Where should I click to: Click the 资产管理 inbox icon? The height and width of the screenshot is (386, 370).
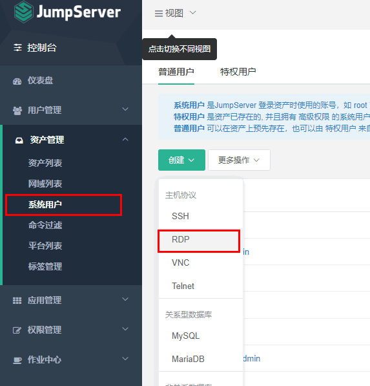[19, 140]
